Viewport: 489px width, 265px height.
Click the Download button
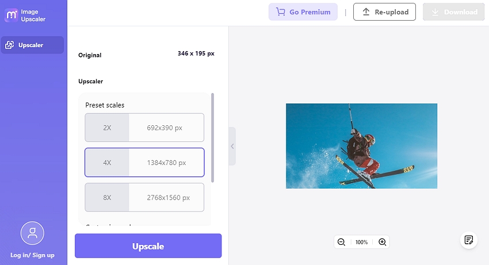(454, 11)
